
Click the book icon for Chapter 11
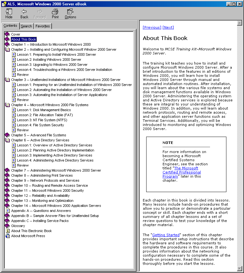pos(7,191)
